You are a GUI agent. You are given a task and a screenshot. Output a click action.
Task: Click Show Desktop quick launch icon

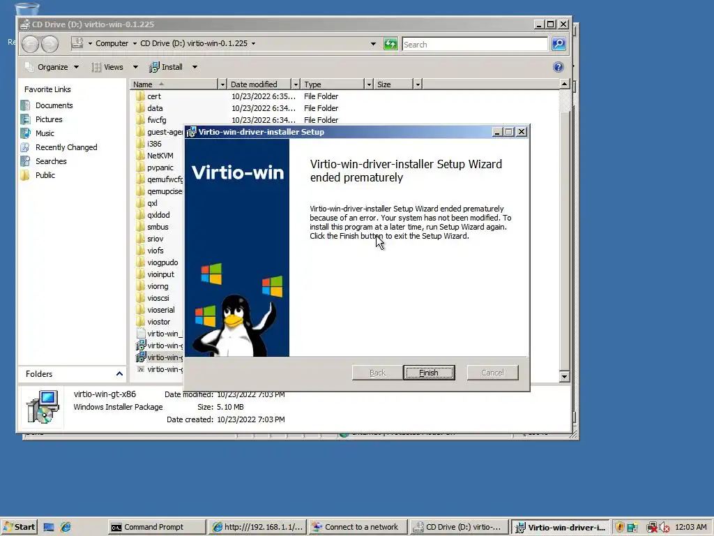tap(49, 527)
